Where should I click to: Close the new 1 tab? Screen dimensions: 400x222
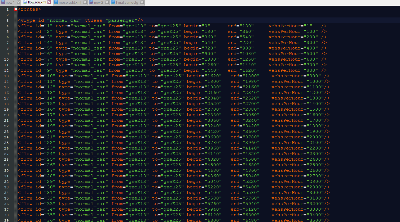tap(19, 2)
